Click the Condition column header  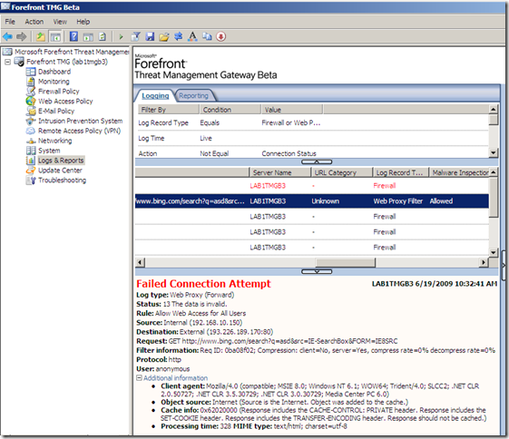(x=230, y=110)
